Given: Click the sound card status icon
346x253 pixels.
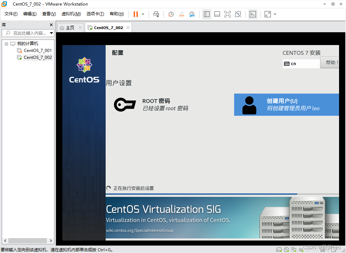Looking at the screenshot, I should 301,250.
